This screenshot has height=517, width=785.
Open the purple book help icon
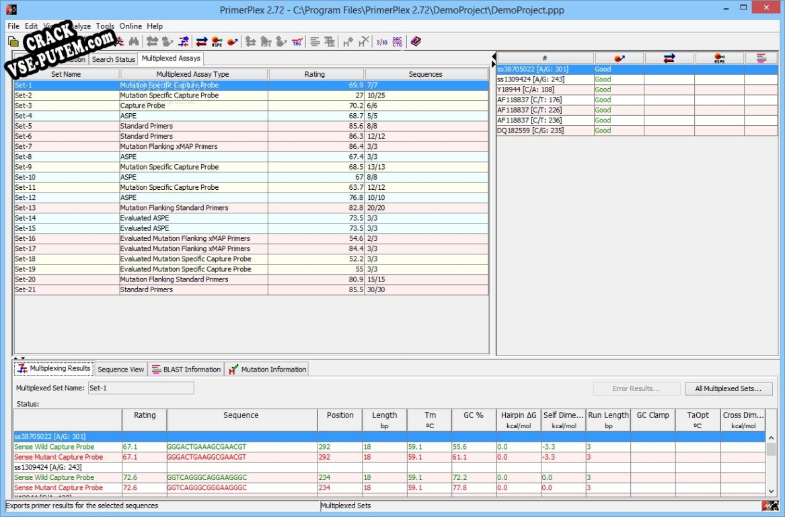416,42
